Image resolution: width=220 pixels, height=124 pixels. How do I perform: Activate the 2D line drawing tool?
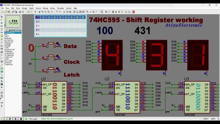click(x=2, y=65)
